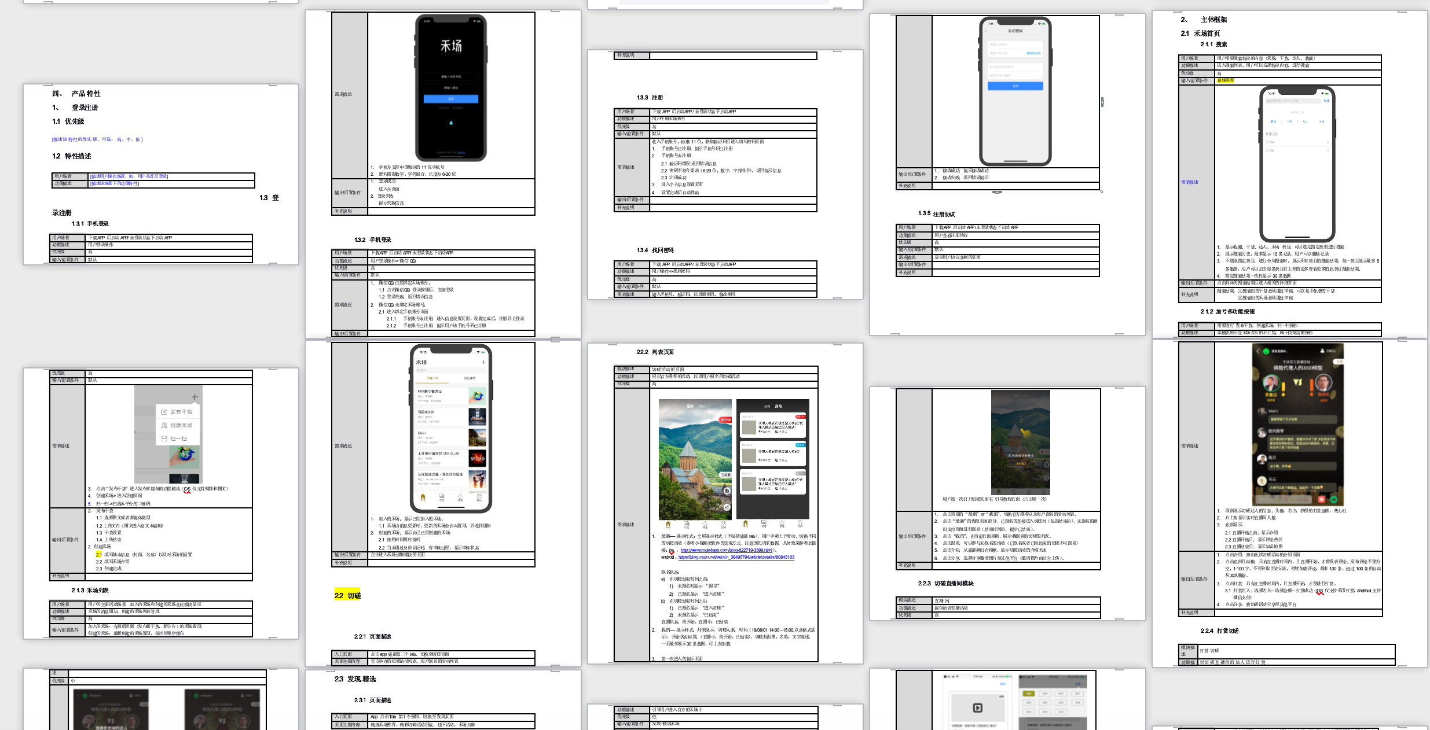Click the plus icon in the dropdown mockup

195,397
